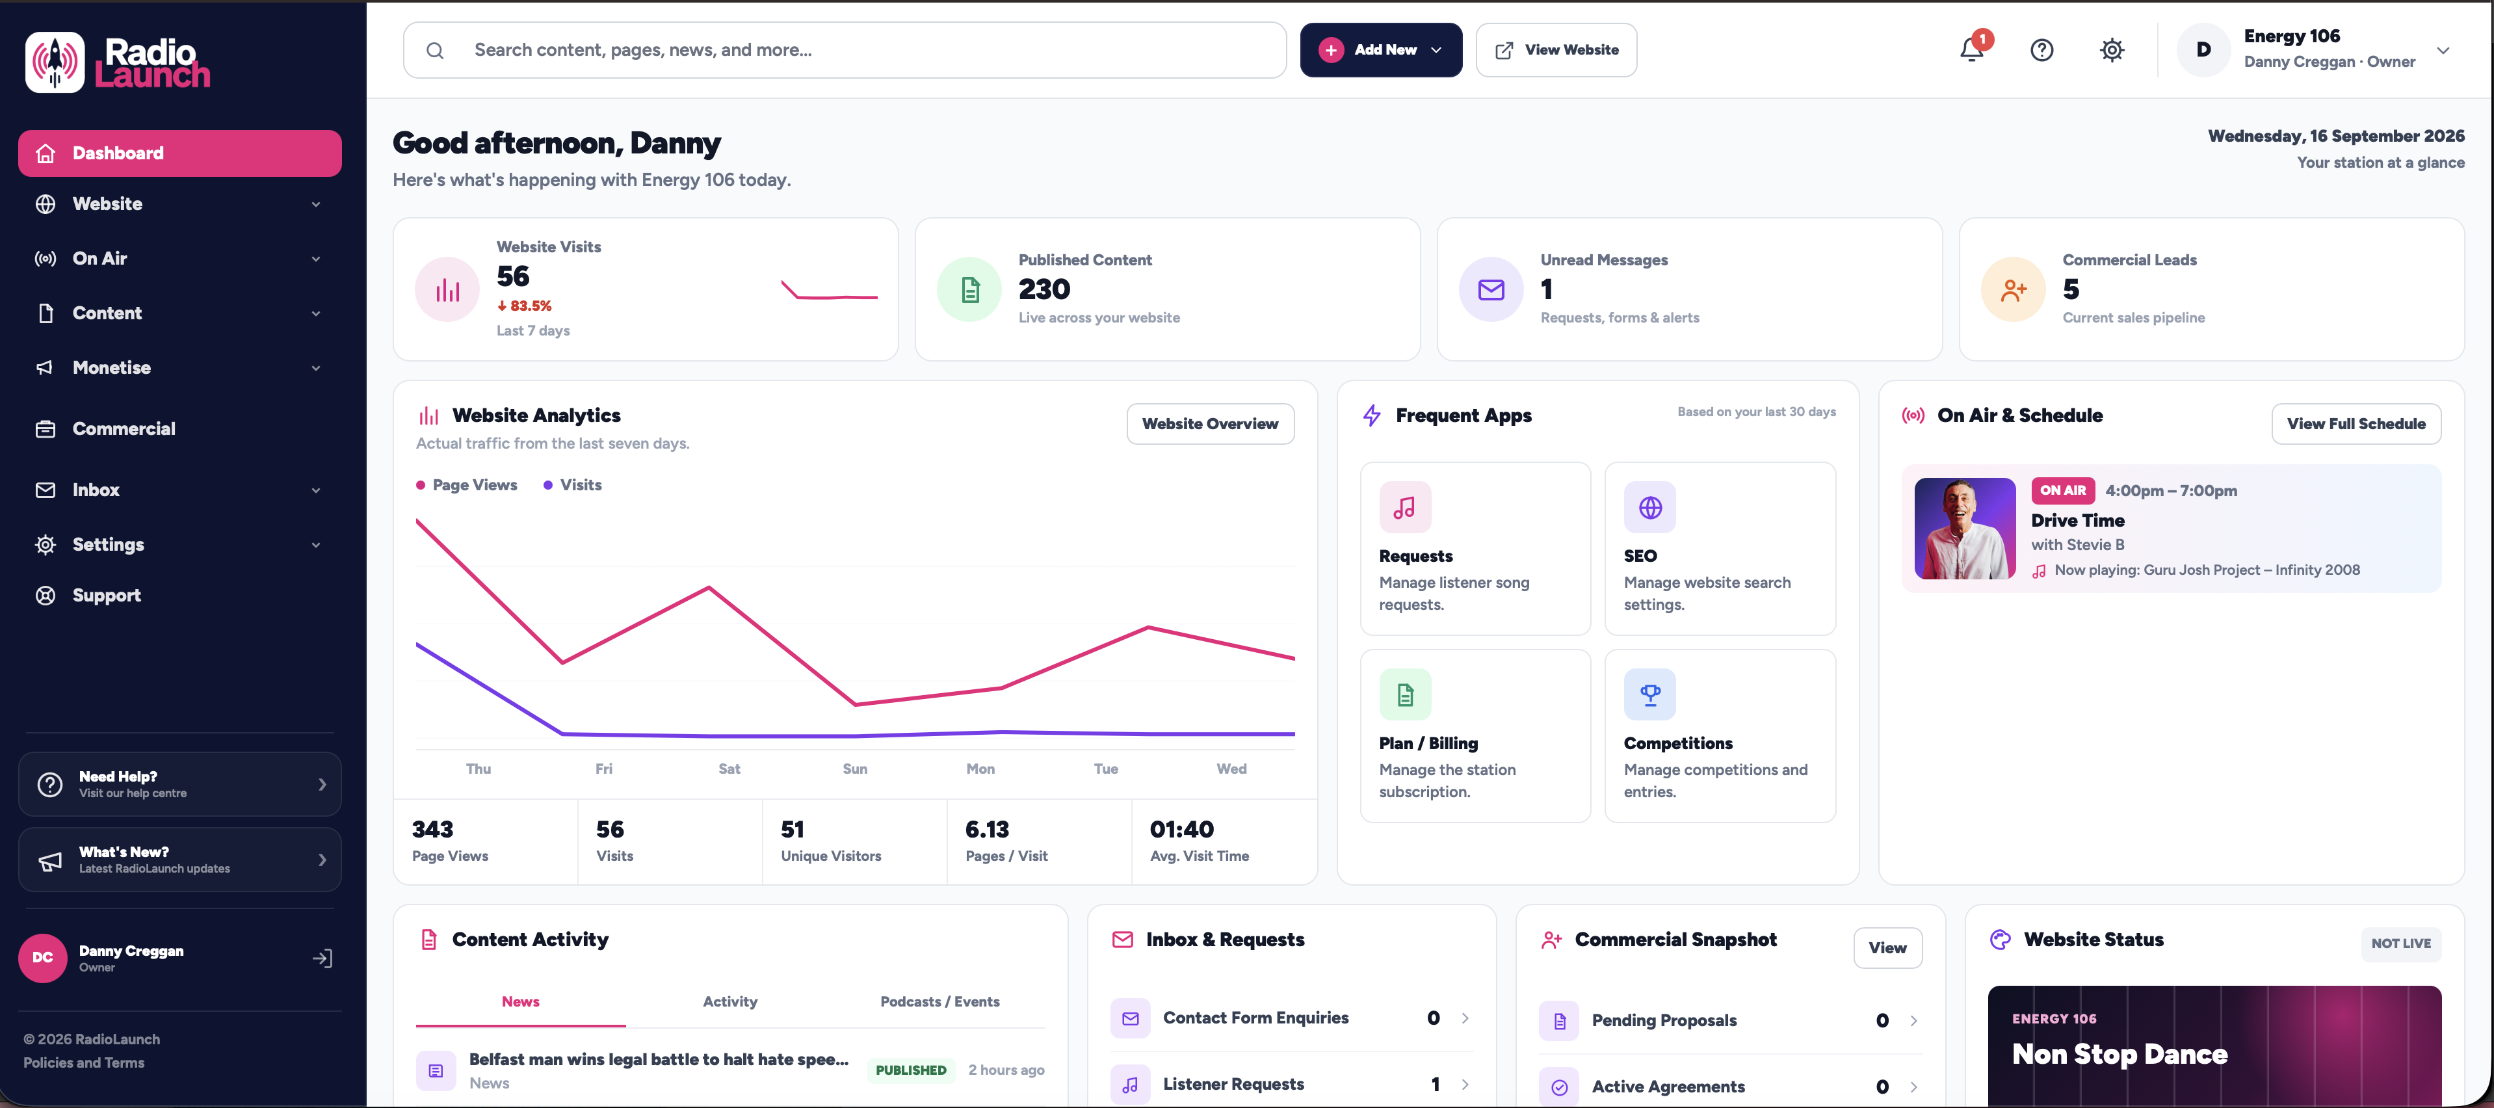Switch to the News tab
Screen dimensions: 2494x1108
coord(521,1001)
